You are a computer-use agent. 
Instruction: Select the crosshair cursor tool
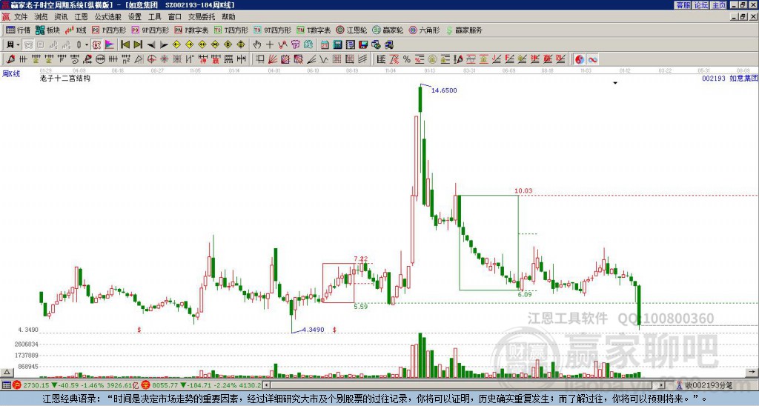coord(270,45)
